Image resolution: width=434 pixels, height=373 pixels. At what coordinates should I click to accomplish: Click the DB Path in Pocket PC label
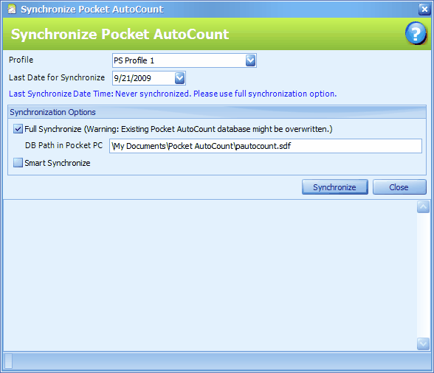[63, 145]
